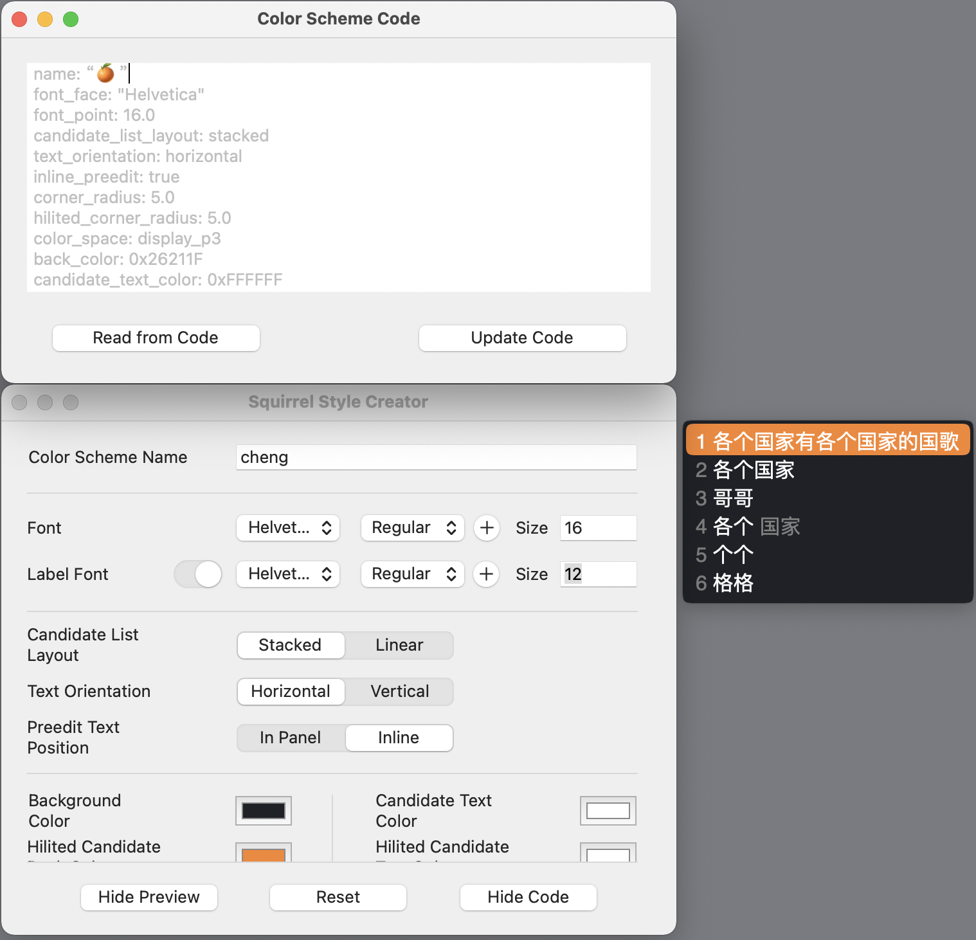Click inside the color scheme code text area
Viewport: 976px width, 940px height.
(339, 177)
